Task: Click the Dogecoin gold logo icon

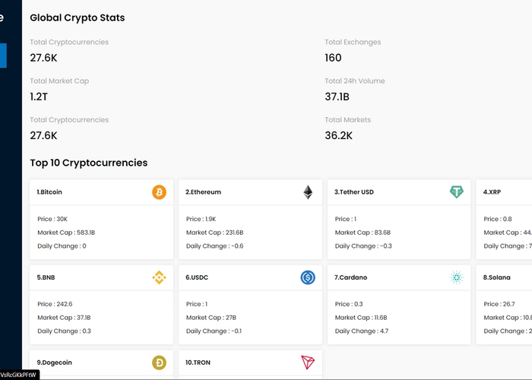Action: pyautogui.click(x=159, y=363)
